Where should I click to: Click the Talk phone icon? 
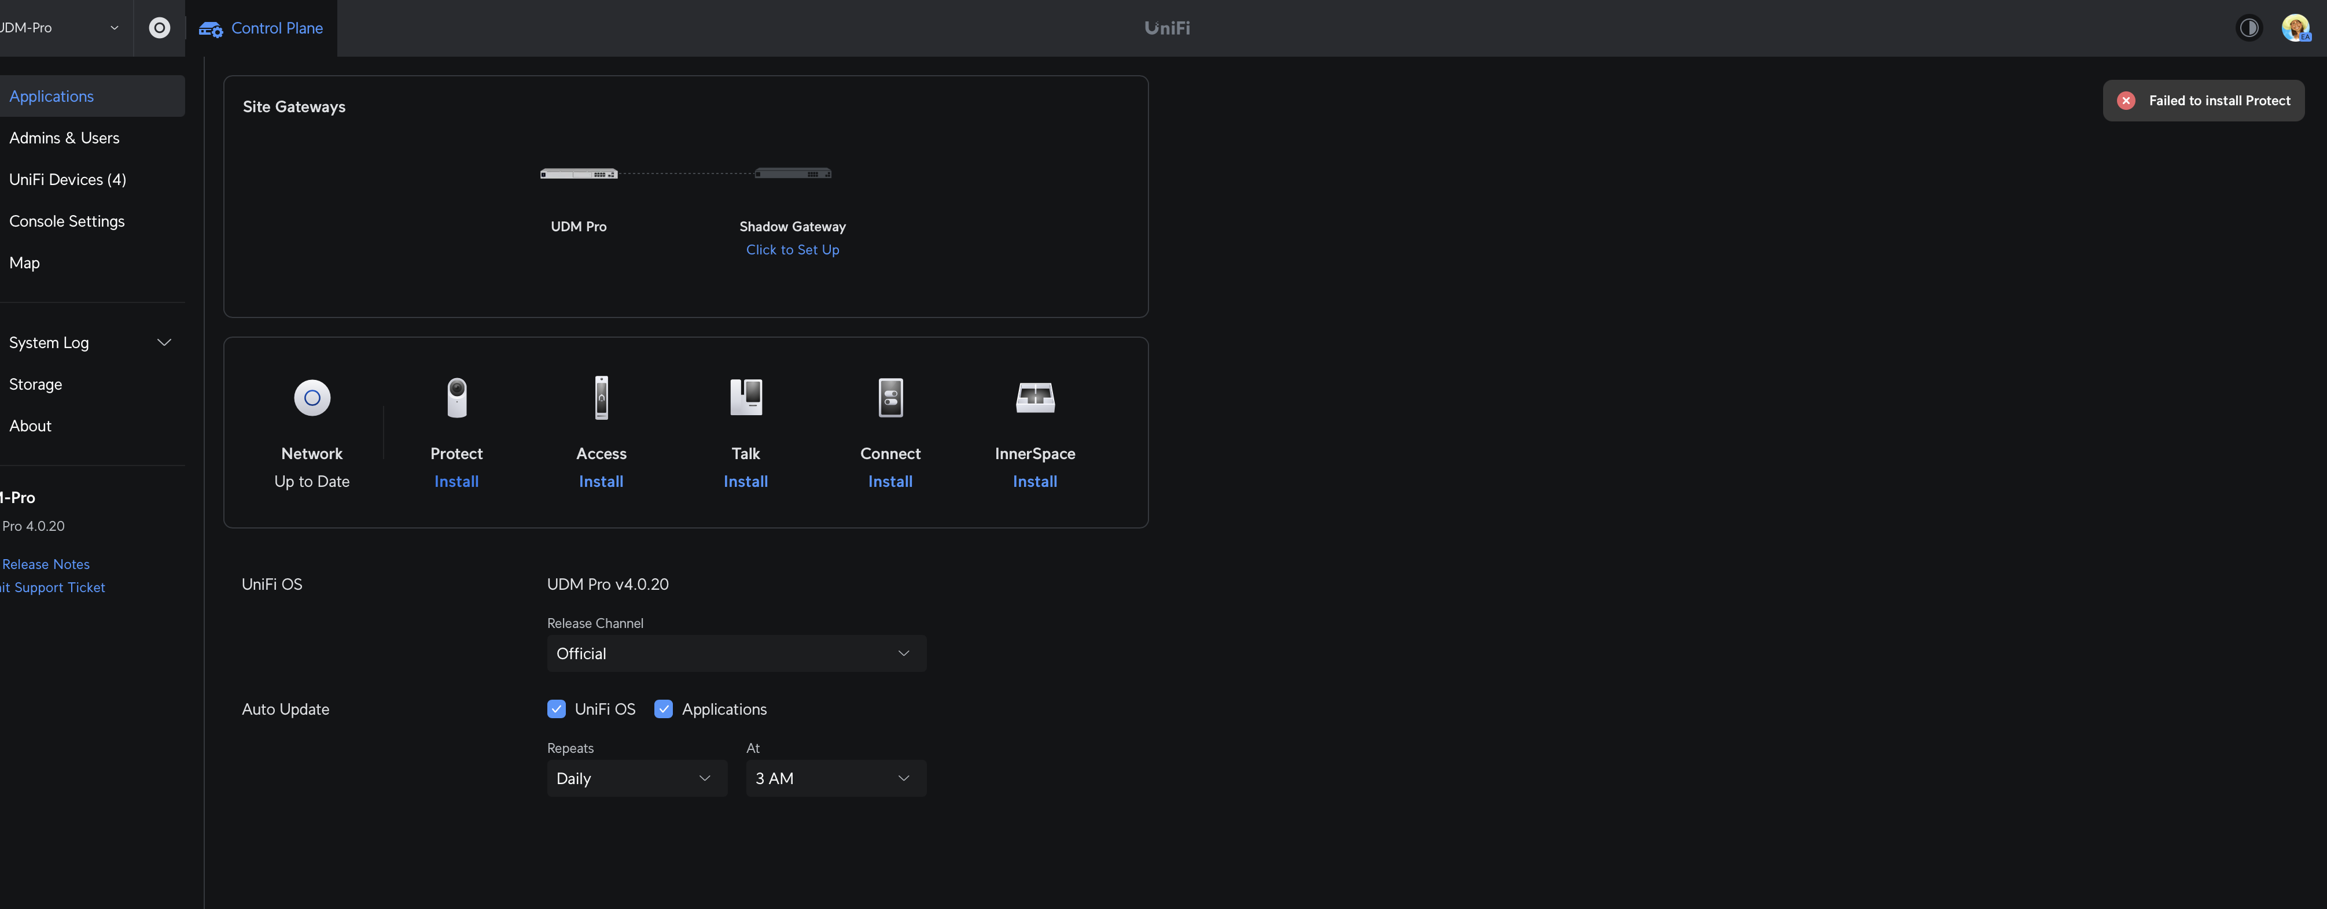[746, 397]
